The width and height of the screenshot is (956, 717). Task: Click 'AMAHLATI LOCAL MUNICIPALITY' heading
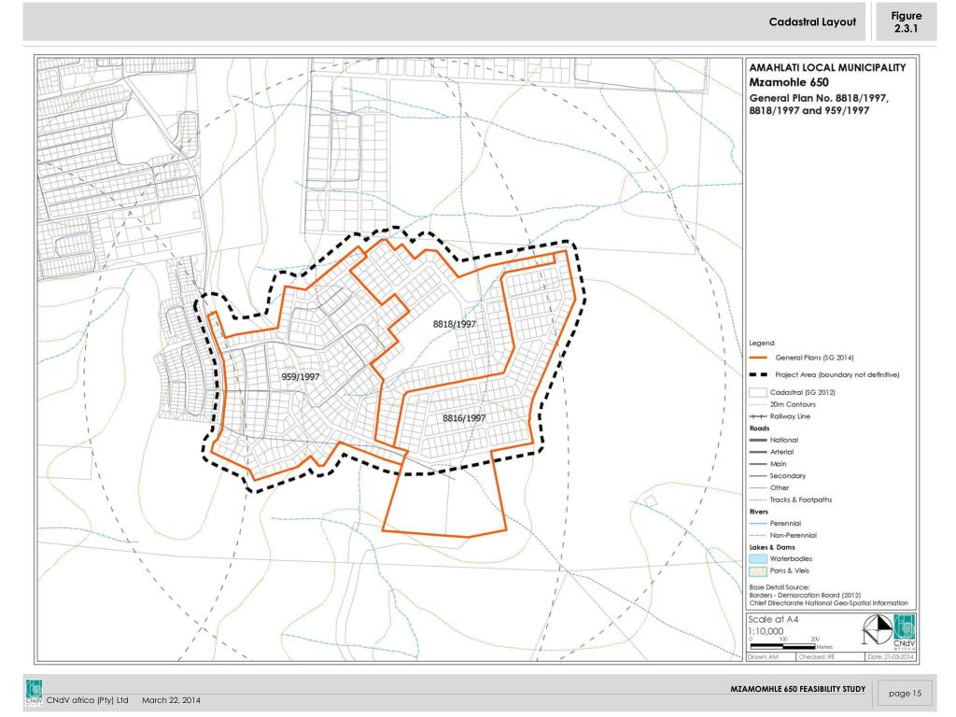point(827,67)
